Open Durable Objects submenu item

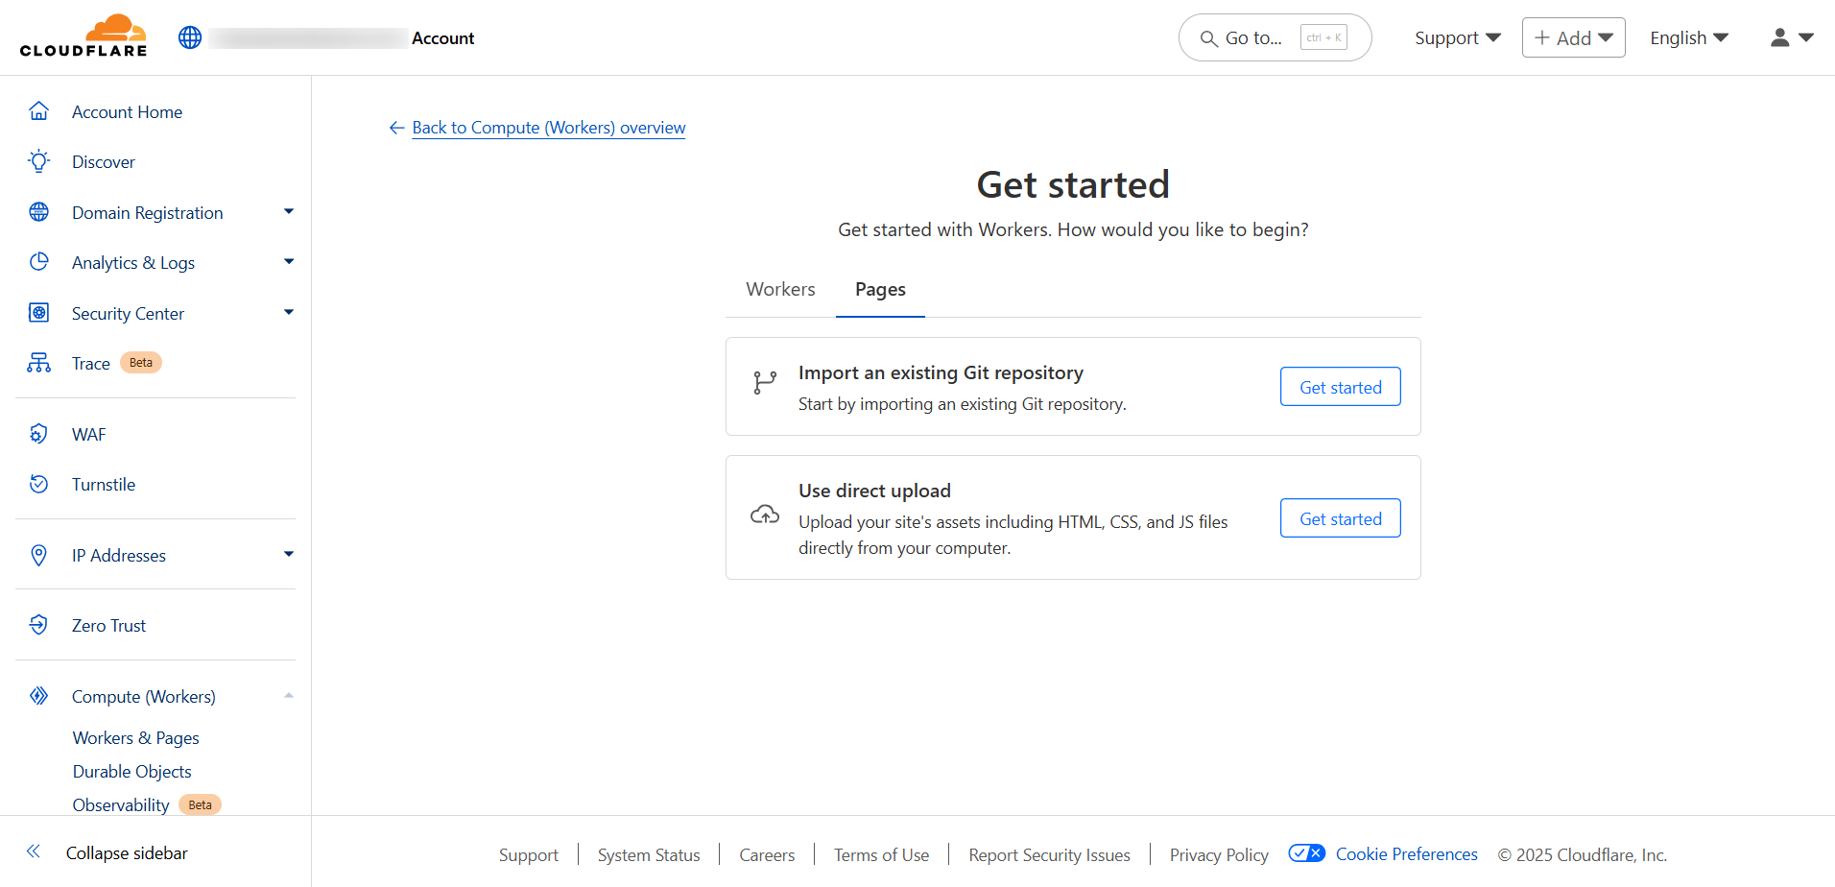pos(132,772)
